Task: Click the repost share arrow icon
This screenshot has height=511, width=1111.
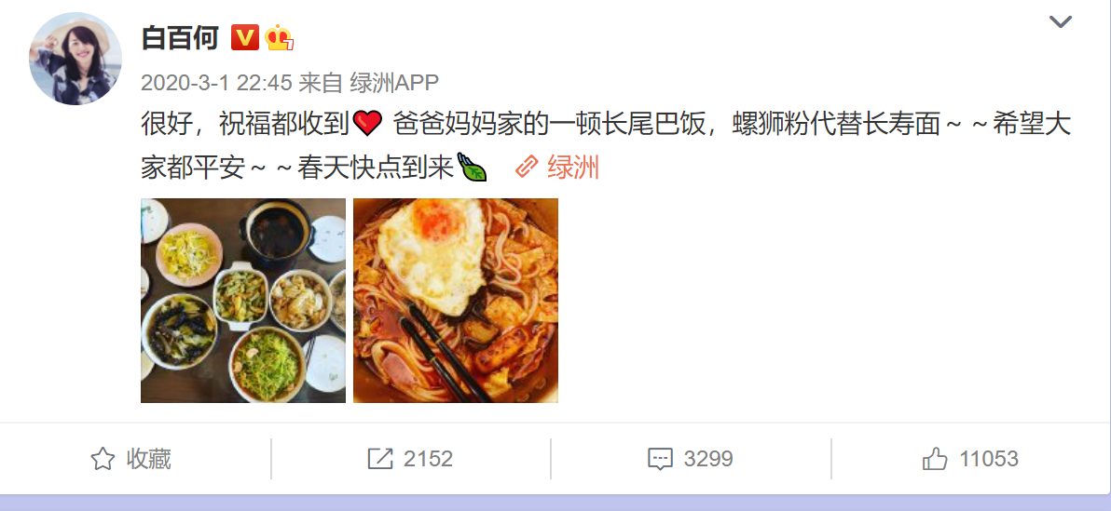Action: click(380, 459)
